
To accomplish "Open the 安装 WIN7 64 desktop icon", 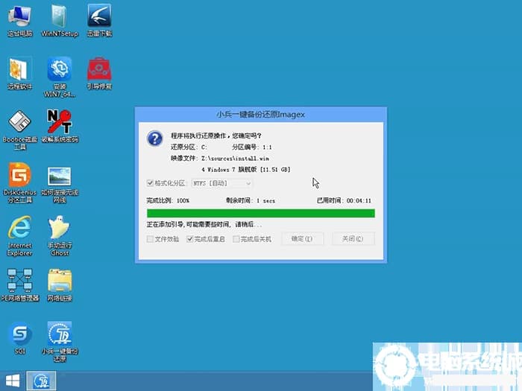I will (x=59, y=69).
